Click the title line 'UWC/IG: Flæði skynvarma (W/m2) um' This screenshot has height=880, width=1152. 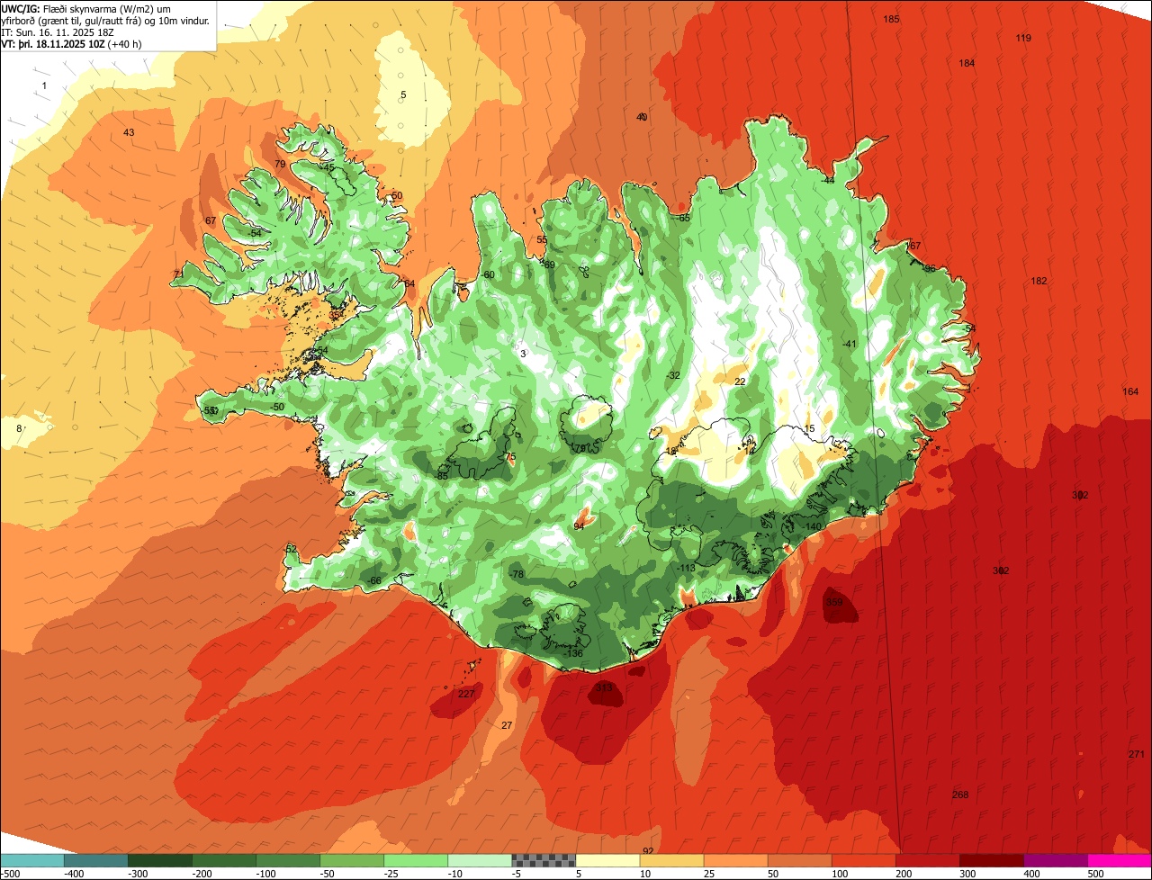tap(87, 8)
